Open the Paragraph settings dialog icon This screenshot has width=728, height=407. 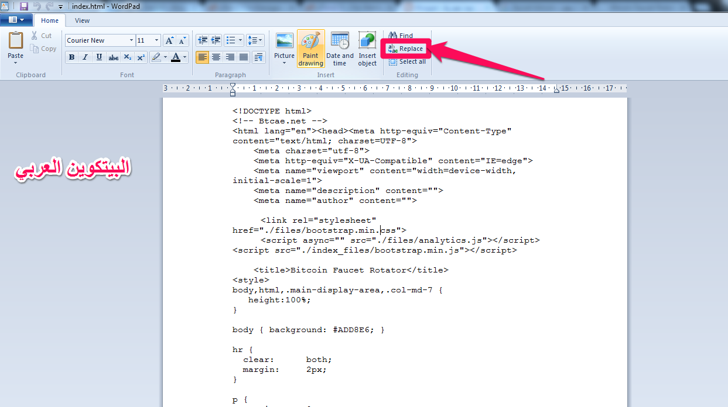pyautogui.click(x=258, y=57)
